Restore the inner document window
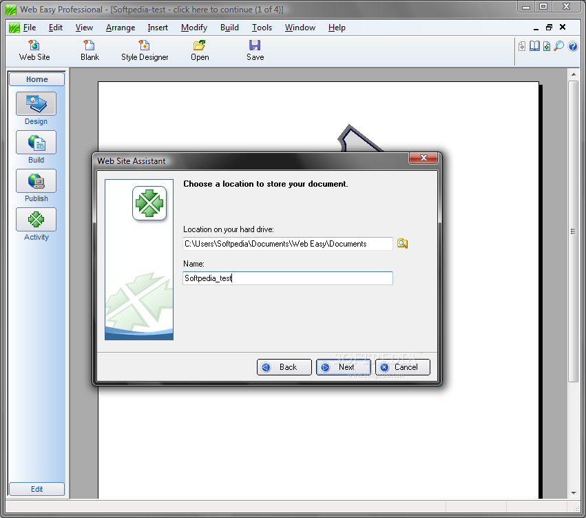586x518 pixels. tap(549, 28)
